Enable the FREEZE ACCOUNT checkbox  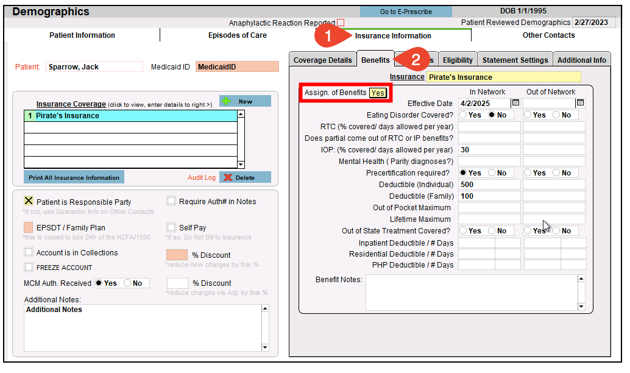[x=29, y=267]
